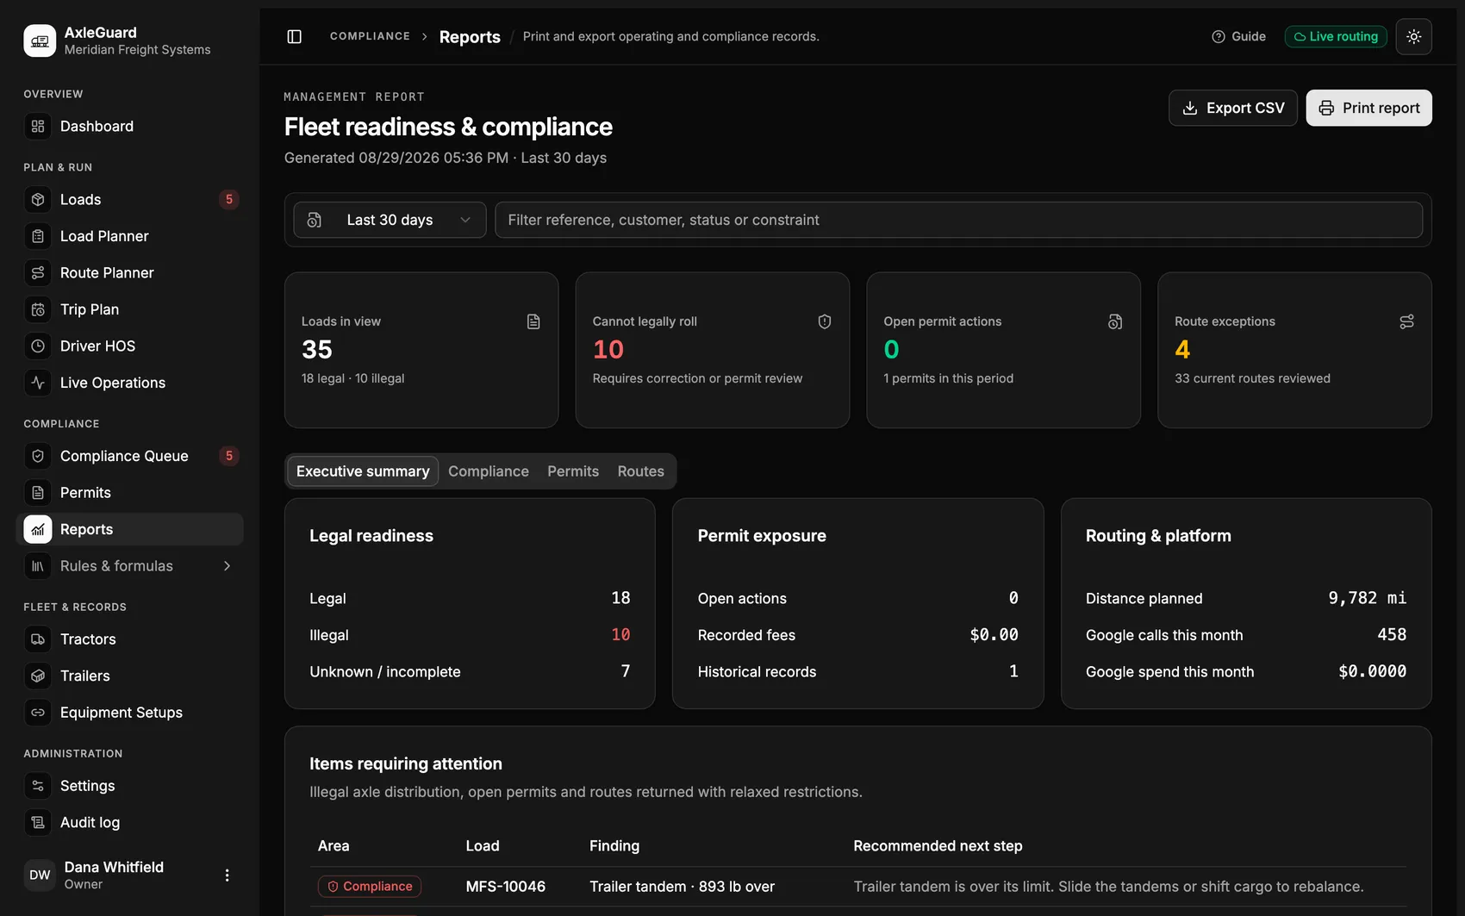Click the Live Operations pulse icon
This screenshot has height=916, width=1465.
(38, 383)
